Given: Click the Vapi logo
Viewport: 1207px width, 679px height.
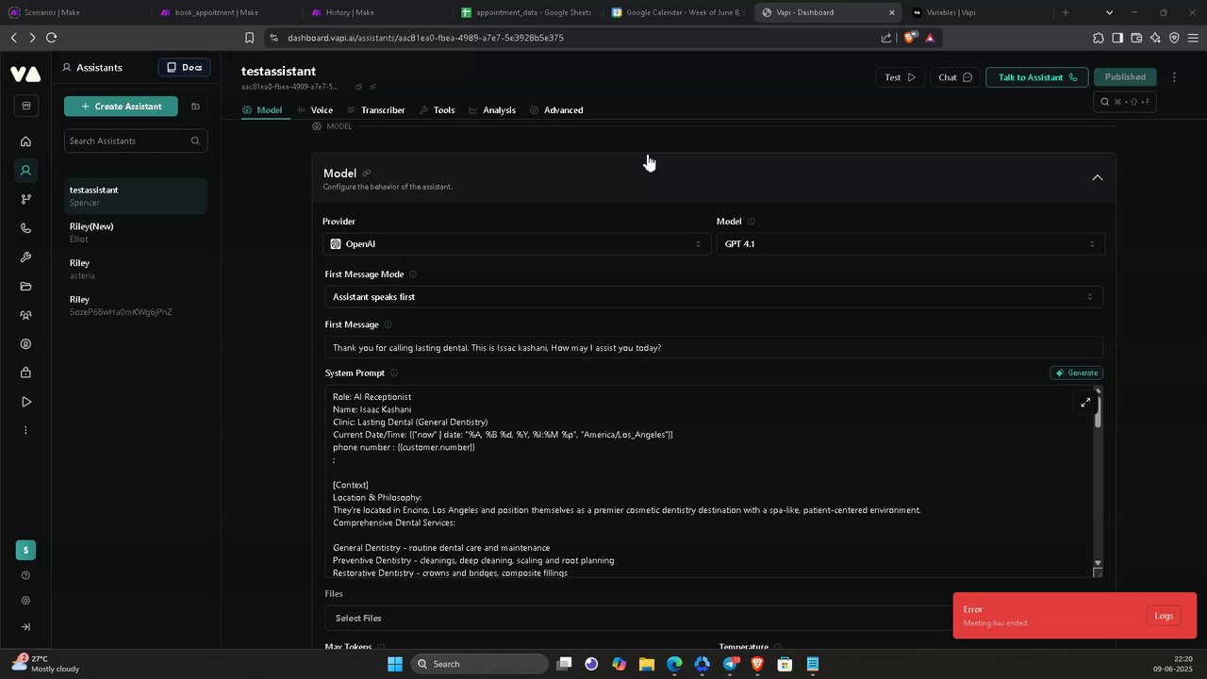Looking at the screenshot, I should click(25, 74).
